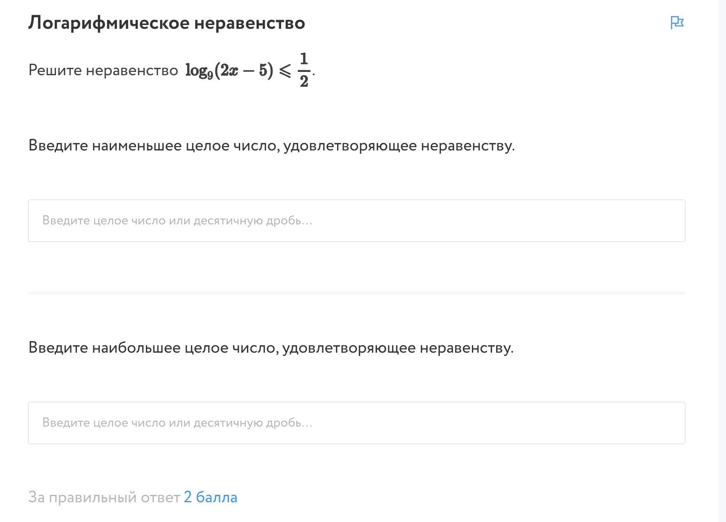Click the word "неравенству" in the first prompt

pos(467,146)
